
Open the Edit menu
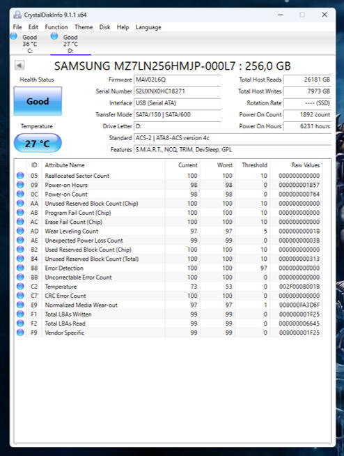pos(33,27)
